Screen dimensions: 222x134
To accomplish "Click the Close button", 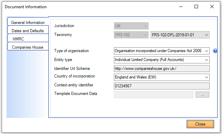I will (200, 124).
